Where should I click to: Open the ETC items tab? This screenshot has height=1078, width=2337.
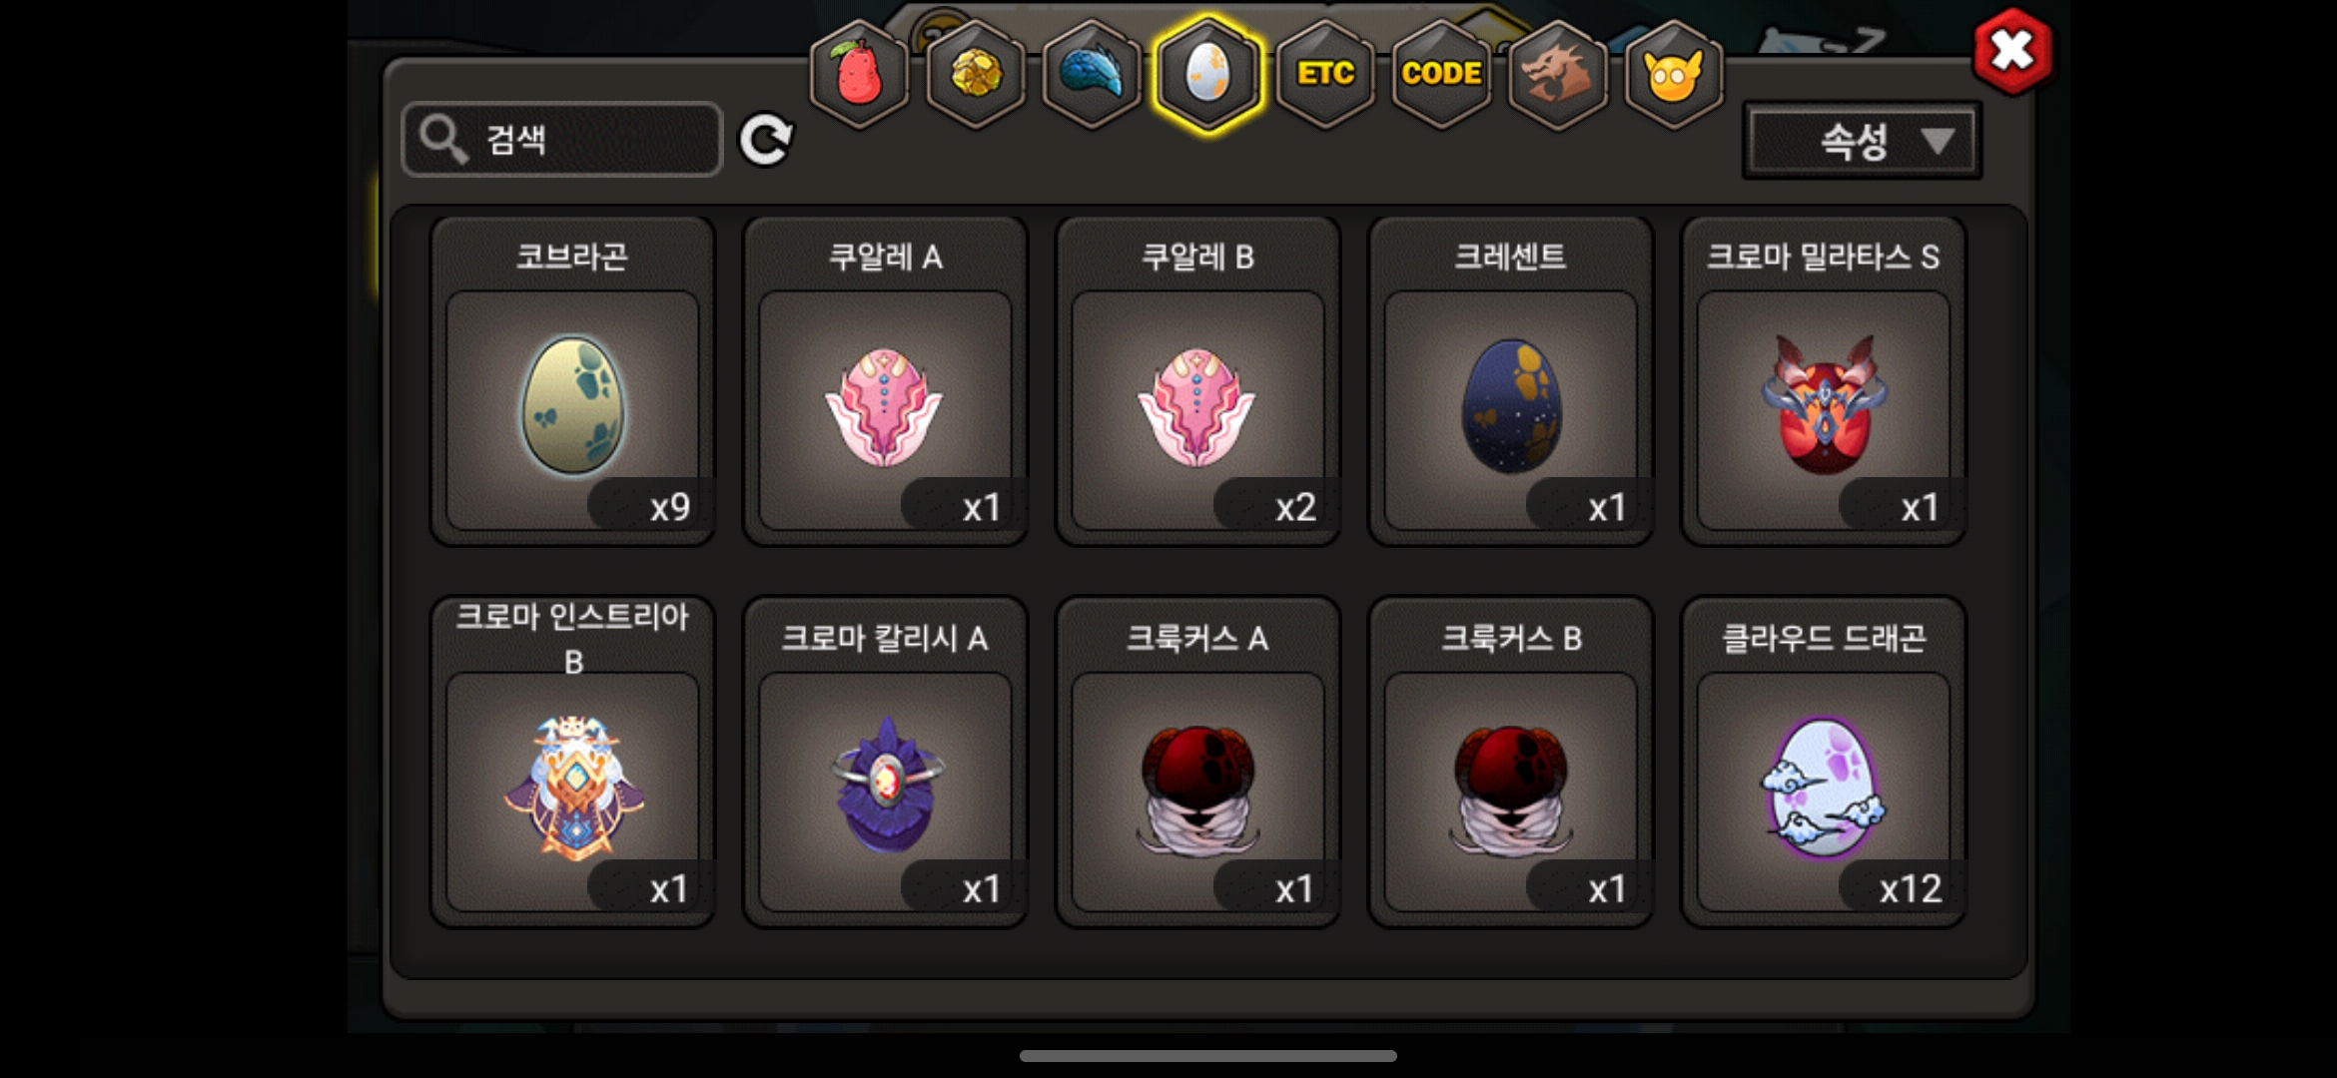pyautogui.click(x=1325, y=74)
